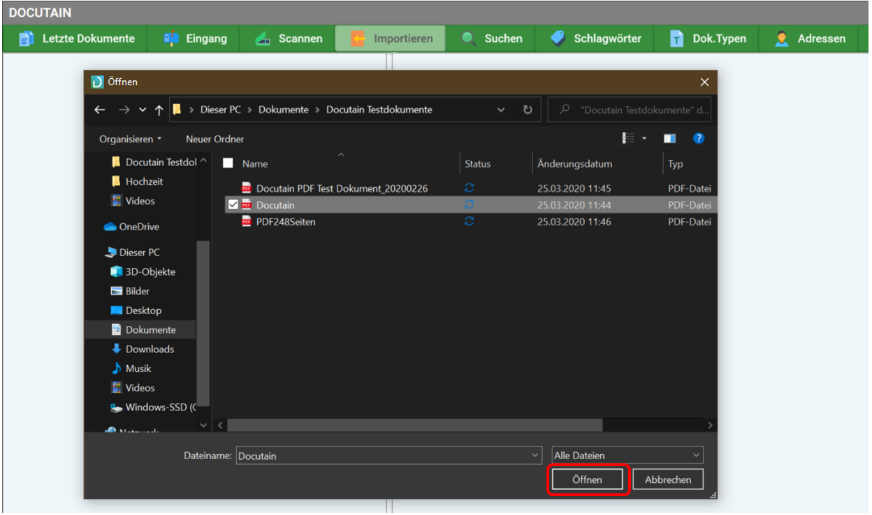Select Videos under Hochzeit in sidebar
The image size is (872, 515).
(133, 201)
